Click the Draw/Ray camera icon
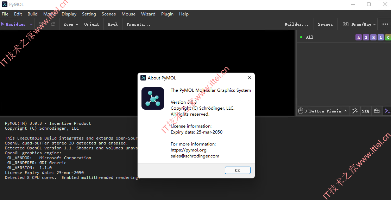Screen dimensions: 391x200 click(345, 24)
